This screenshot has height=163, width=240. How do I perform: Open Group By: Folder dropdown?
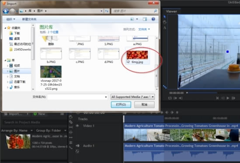click(x=51, y=131)
